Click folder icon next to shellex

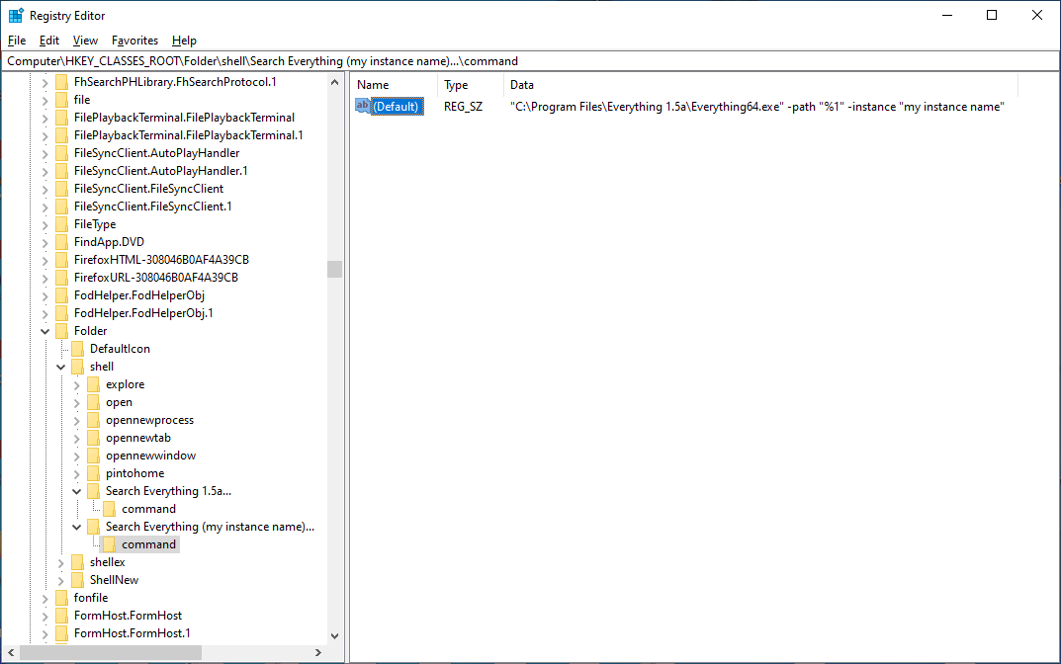tap(78, 562)
